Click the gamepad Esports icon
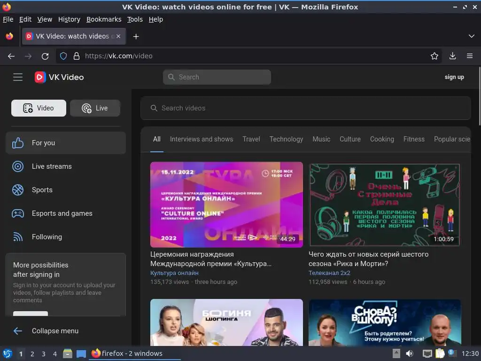481x361 pixels. pyautogui.click(x=18, y=213)
